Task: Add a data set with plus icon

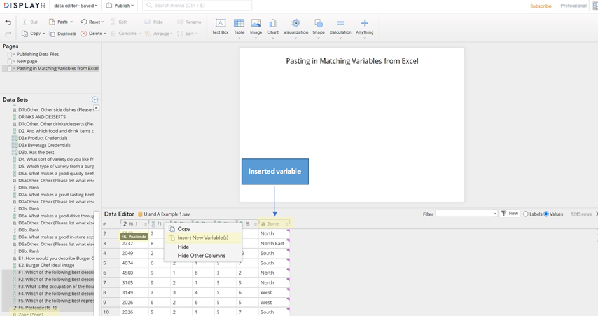Action: pyautogui.click(x=95, y=100)
